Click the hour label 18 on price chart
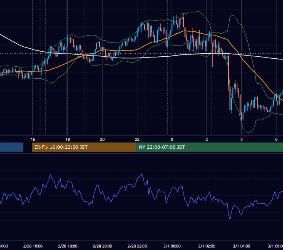Viewport: 283px width, 250px height. [67, 140]
